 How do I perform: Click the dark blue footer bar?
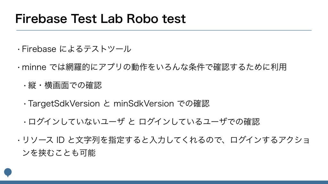coord(164,182)
